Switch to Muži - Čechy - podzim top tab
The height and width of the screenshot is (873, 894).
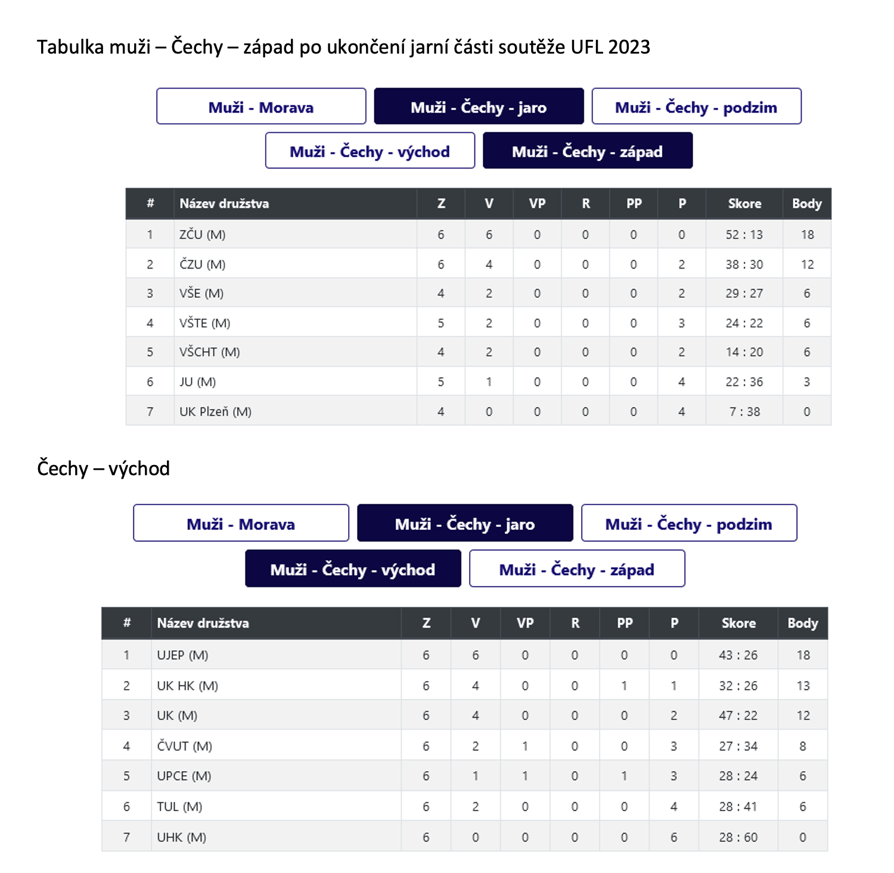point(696,107)
